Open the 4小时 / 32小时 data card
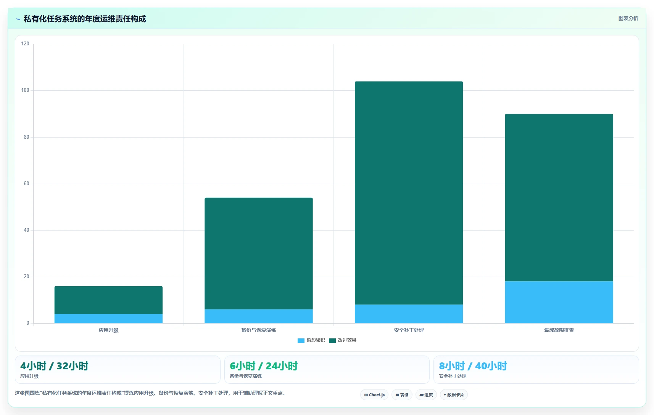Image resolution: width=654 pixels, height=415 pixels. [x=118, y=370]
